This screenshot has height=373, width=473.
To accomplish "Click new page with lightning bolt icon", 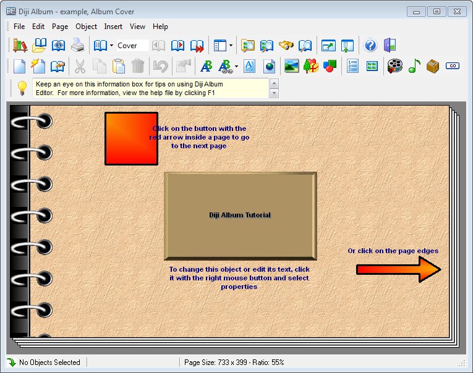I will [38, 66].
